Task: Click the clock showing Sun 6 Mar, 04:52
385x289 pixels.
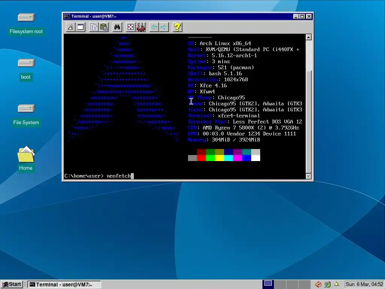Action: point(364,284)
